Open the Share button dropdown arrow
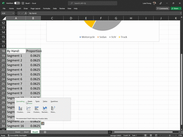183x137 pixels. coord(180,8)
